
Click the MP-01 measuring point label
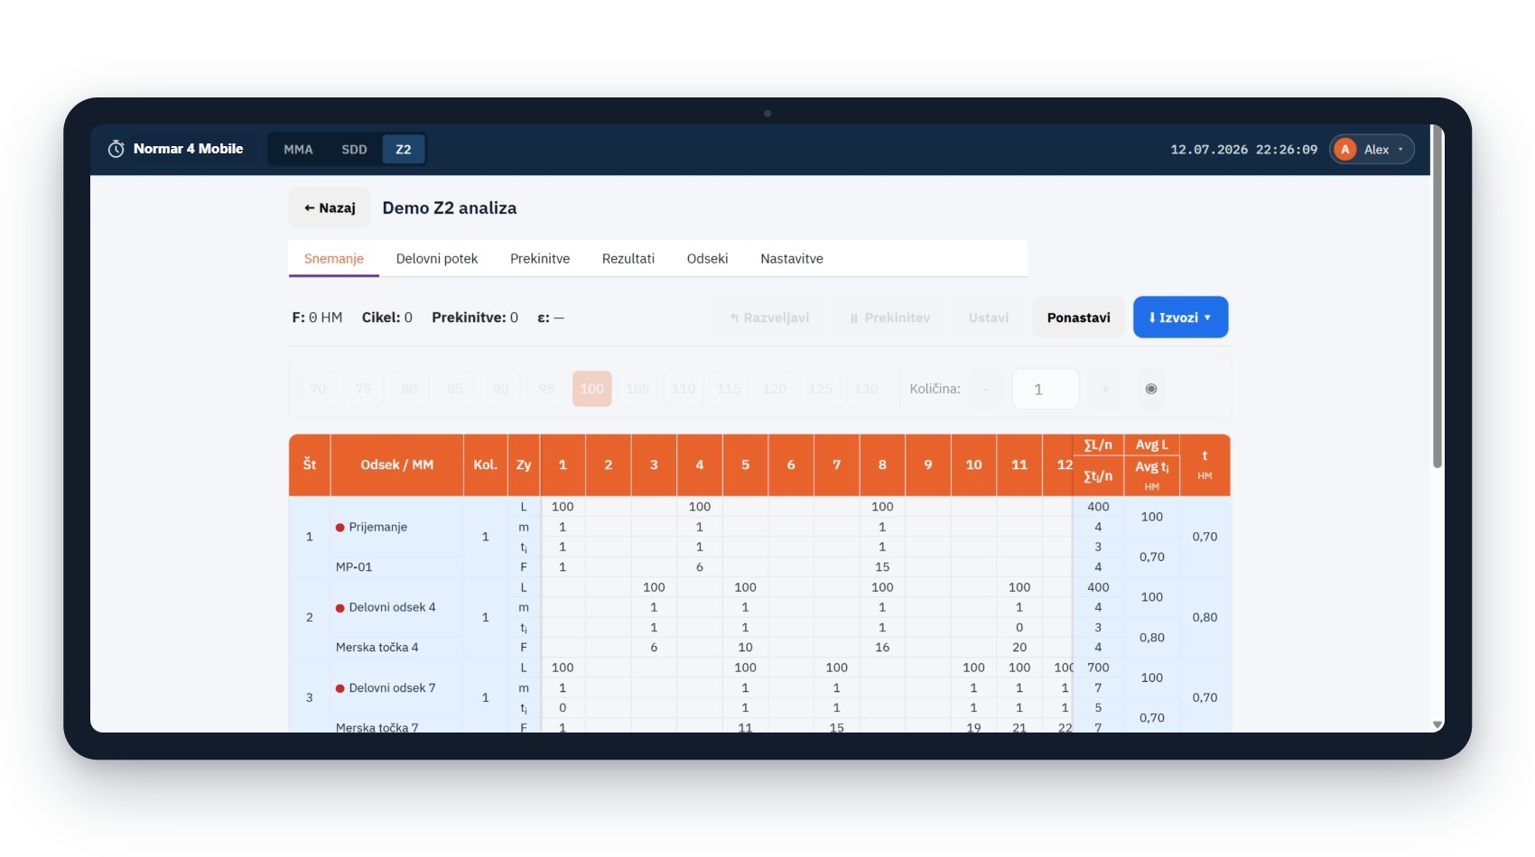[x=354, y=567]
